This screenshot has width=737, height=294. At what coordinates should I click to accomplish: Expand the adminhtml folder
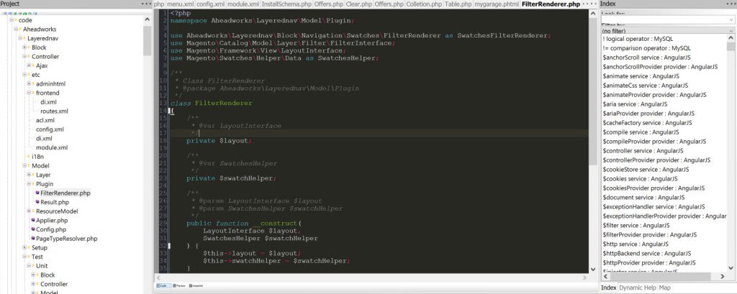click(x=29, y=83)
